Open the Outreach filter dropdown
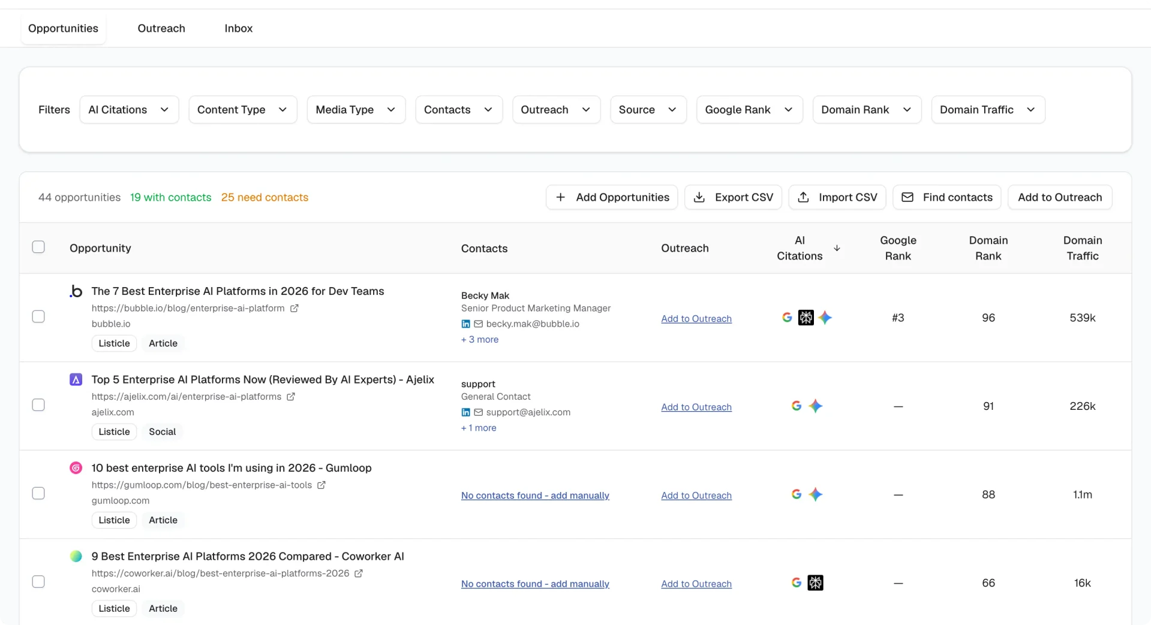Viewport: 1151px width, 625px height. tap(556, 110)
